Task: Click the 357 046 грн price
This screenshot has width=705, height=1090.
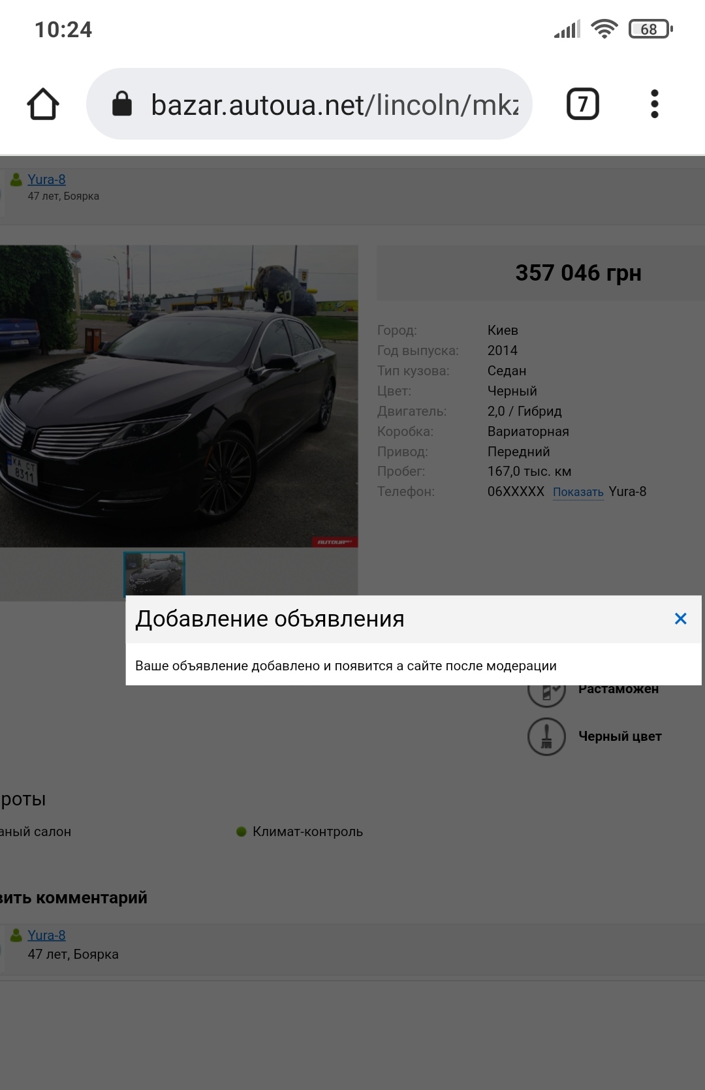Action: pyautogui.click(x=578, y=273)
